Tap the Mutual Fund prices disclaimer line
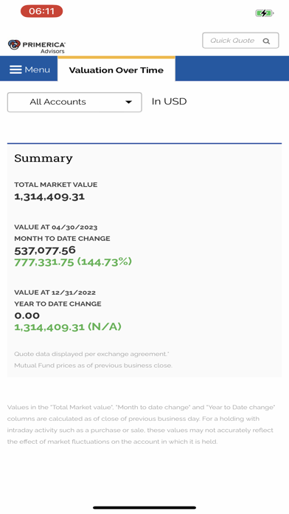The width and height of the screenshot is (289, 514). (94, 365)
